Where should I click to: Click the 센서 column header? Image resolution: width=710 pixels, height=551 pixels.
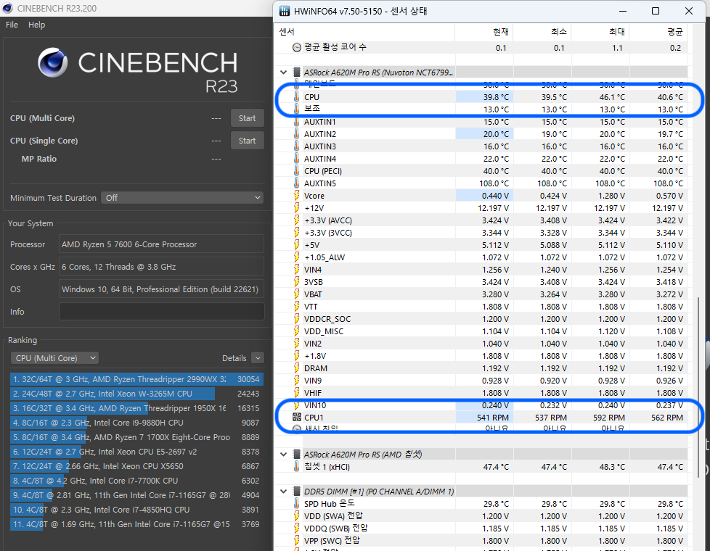point(364,32)
